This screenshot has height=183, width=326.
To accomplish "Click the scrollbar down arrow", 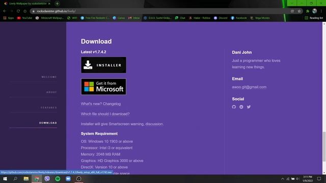I will point(324,173).
